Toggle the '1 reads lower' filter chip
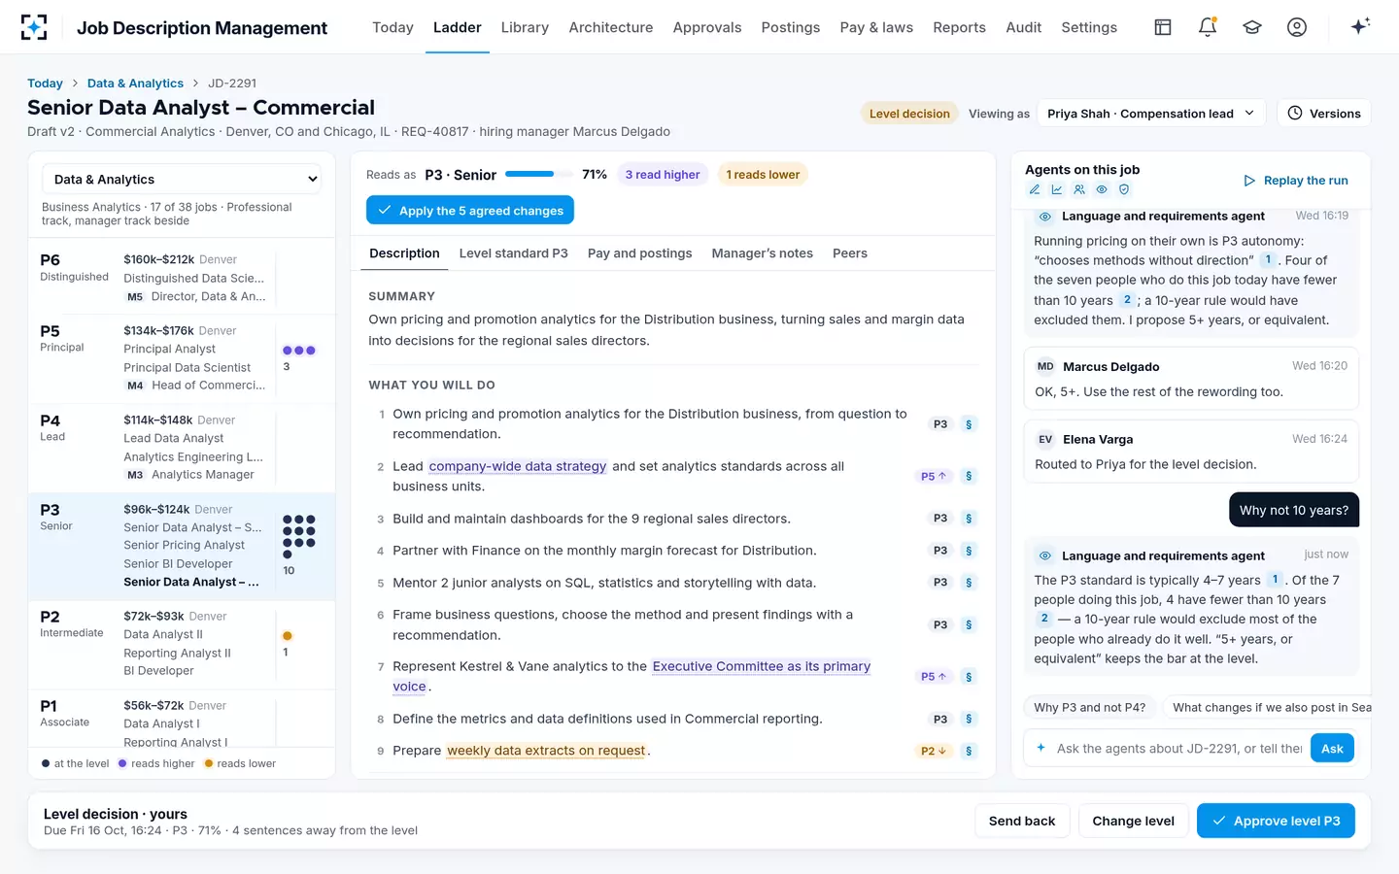 pos(763,175)
